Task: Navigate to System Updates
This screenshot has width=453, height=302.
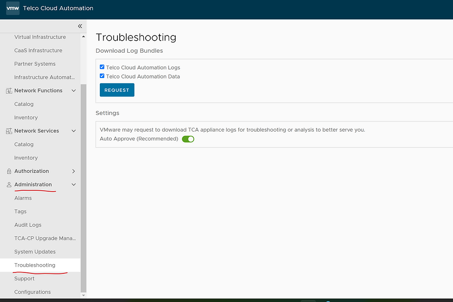Action: coord(36,251)
